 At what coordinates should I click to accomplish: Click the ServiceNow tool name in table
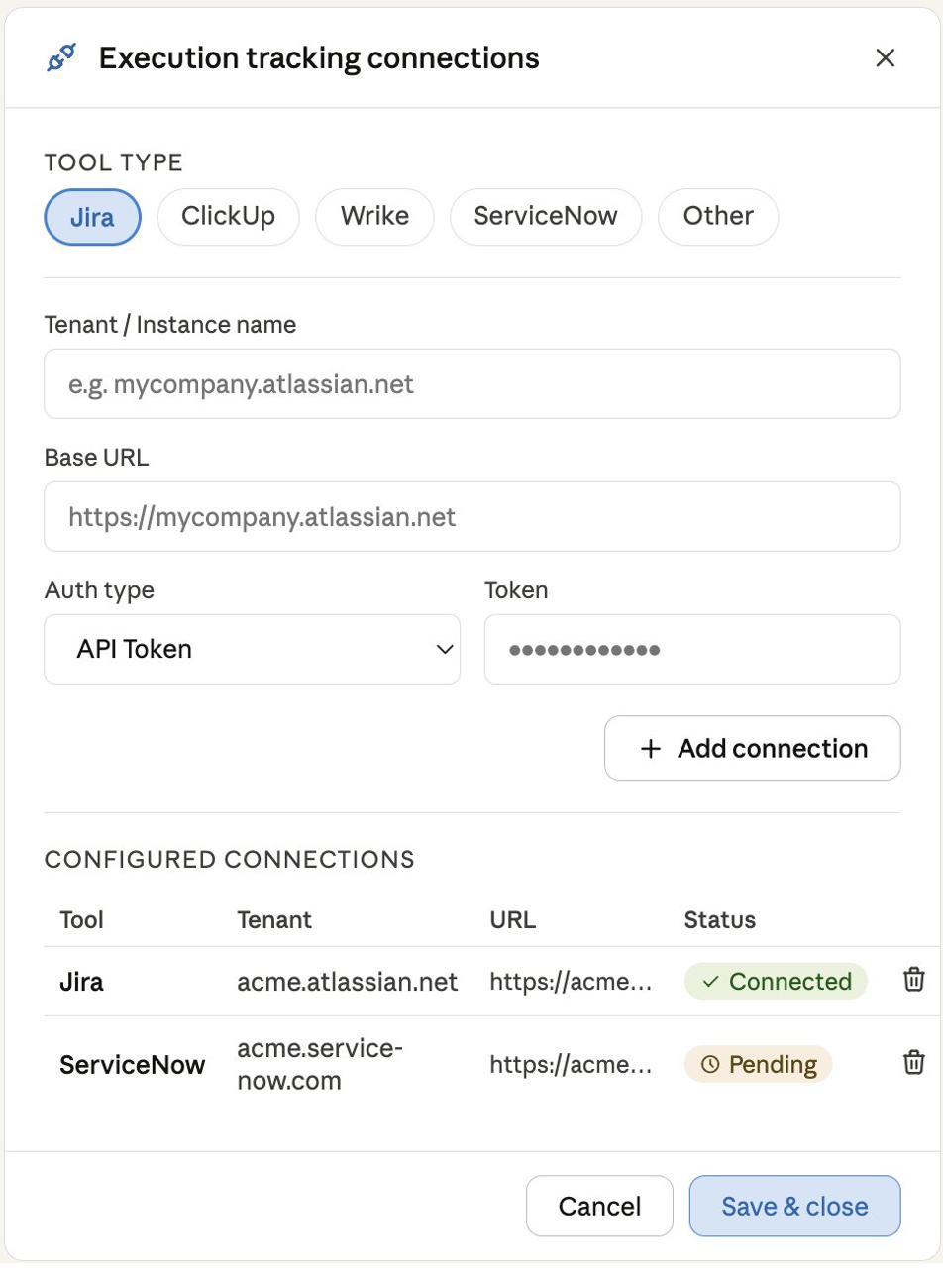133,1064
